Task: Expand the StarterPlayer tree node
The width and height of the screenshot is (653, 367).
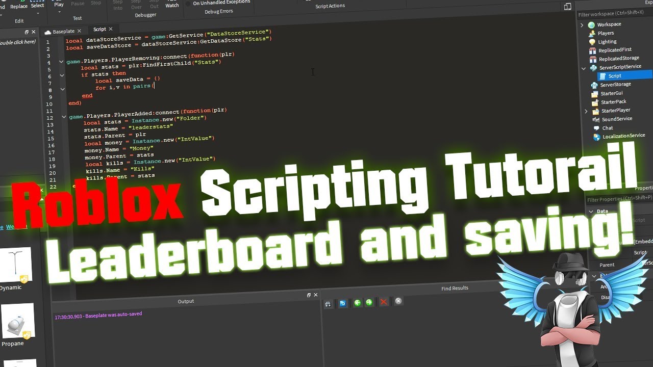Action: (x=586, y=111)
